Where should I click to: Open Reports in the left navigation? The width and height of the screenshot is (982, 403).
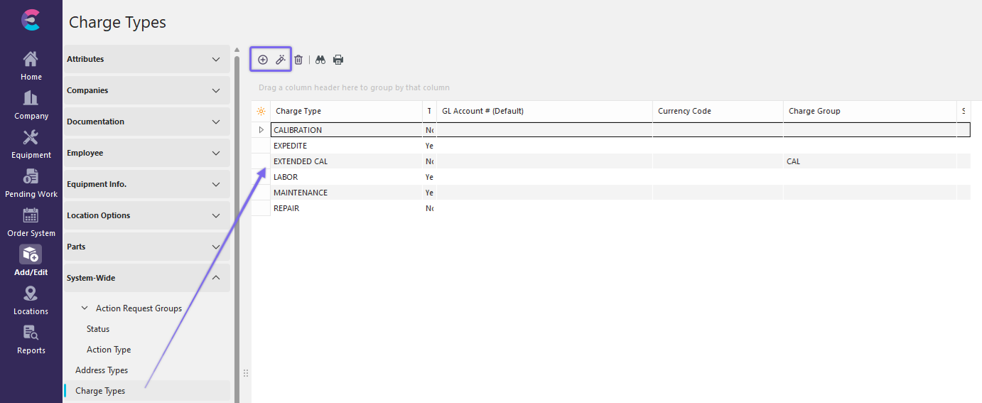pos(31,340)
